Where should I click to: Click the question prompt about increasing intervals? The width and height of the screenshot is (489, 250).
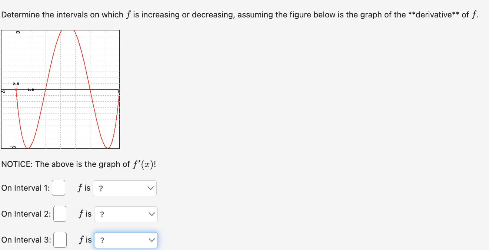(x=241, y=14)
